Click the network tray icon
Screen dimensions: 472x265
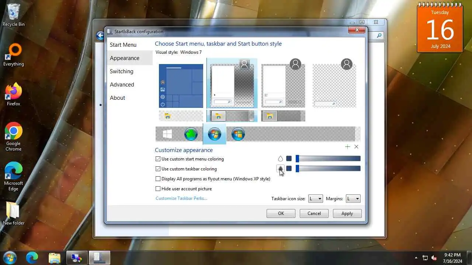point(425,258)
